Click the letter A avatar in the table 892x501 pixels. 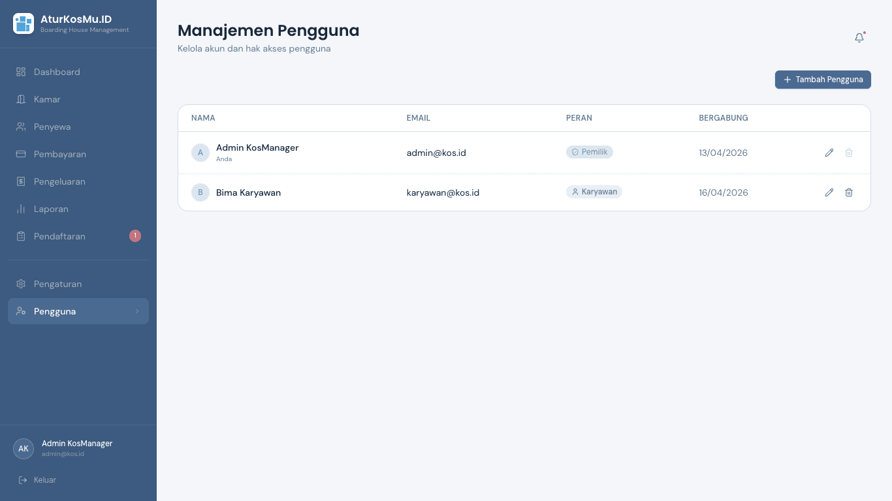tap(200, 153)
